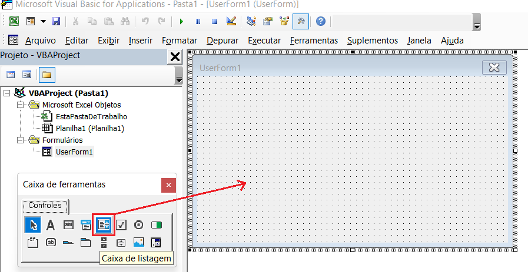This screenshot has height=272, width=528.
Task: Toggle the toolbox button in the toolbar
Action: (x=301, y=22)
